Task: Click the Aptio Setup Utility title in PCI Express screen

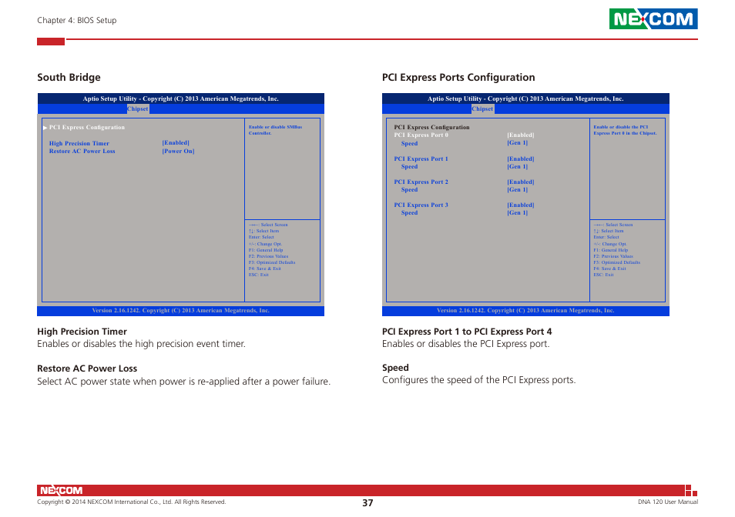Action: pyautogui.click(x=525, y=98)
